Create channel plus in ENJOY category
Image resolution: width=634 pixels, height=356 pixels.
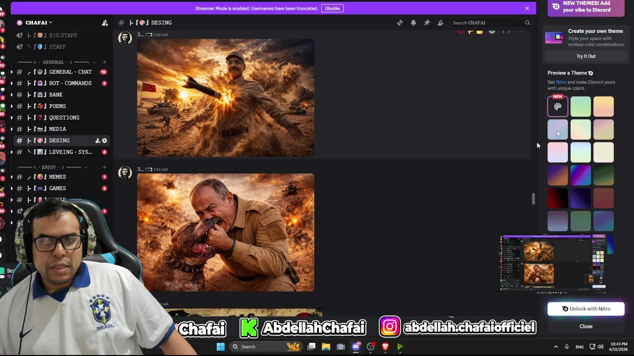104,168
